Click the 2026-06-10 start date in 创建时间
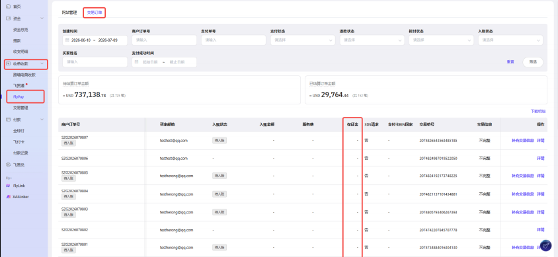Screen dimensions: 558x257 click(x=81, y=40)
